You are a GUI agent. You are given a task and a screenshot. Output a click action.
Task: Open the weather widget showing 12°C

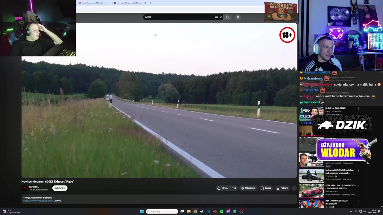coord(11,211)
